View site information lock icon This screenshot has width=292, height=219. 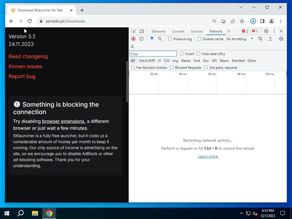41,21
